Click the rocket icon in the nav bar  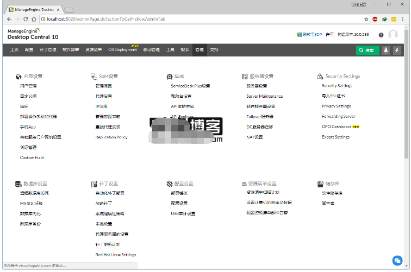click(385, 50)
